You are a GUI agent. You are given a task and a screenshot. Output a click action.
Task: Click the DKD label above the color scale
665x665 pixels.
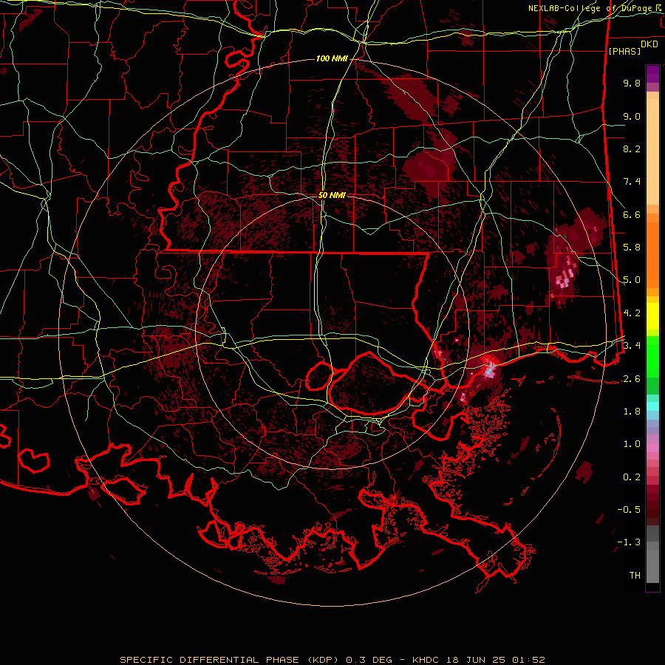click(x=649, y=44)
